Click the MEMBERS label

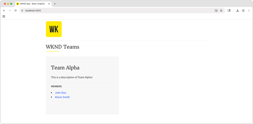(x=56, y=86)
